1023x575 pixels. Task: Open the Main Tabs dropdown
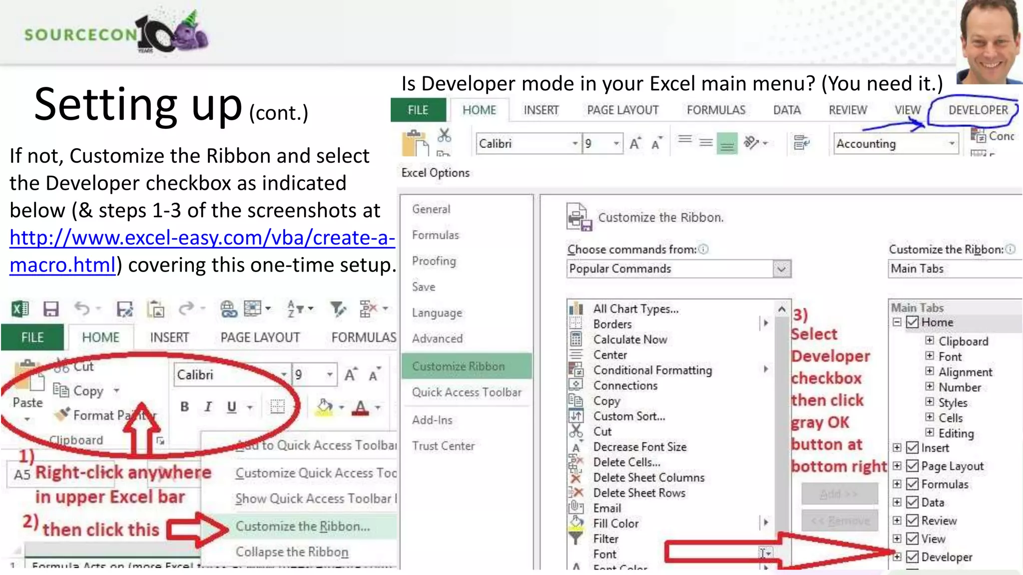[x=955, y=269]
